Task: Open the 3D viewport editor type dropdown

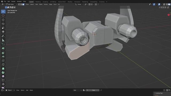Action: (x=3, y=4)
